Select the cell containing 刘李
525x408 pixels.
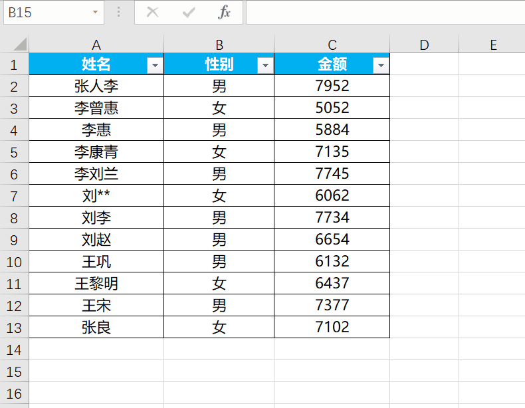[x=96, y=217]
